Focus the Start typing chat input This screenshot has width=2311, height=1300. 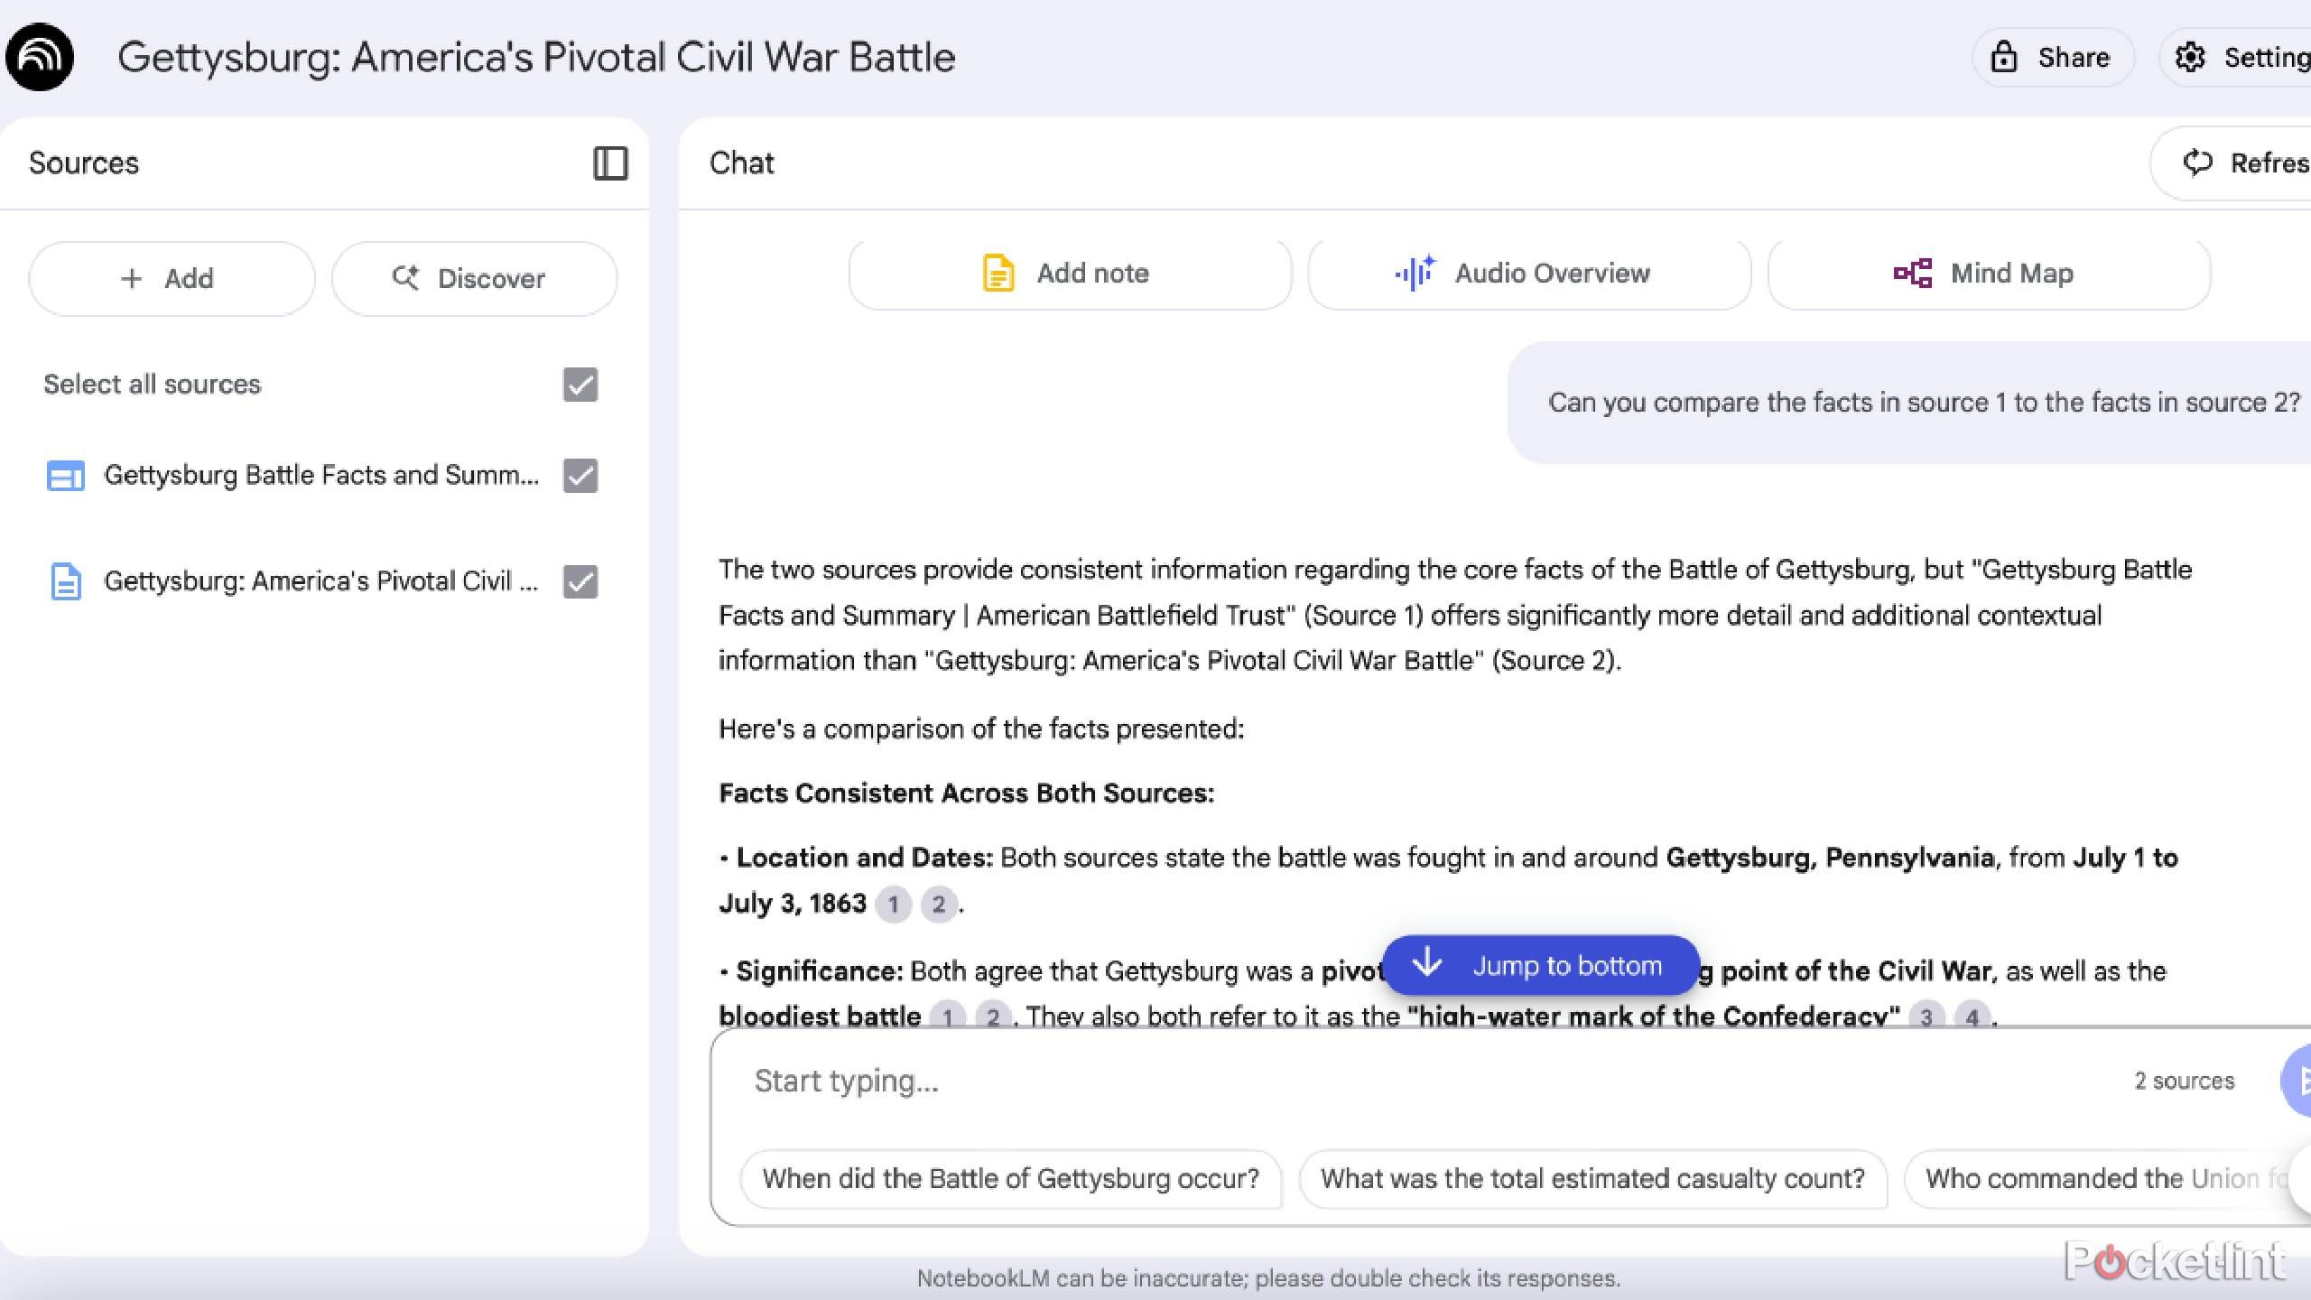tap(1426, 1081)
